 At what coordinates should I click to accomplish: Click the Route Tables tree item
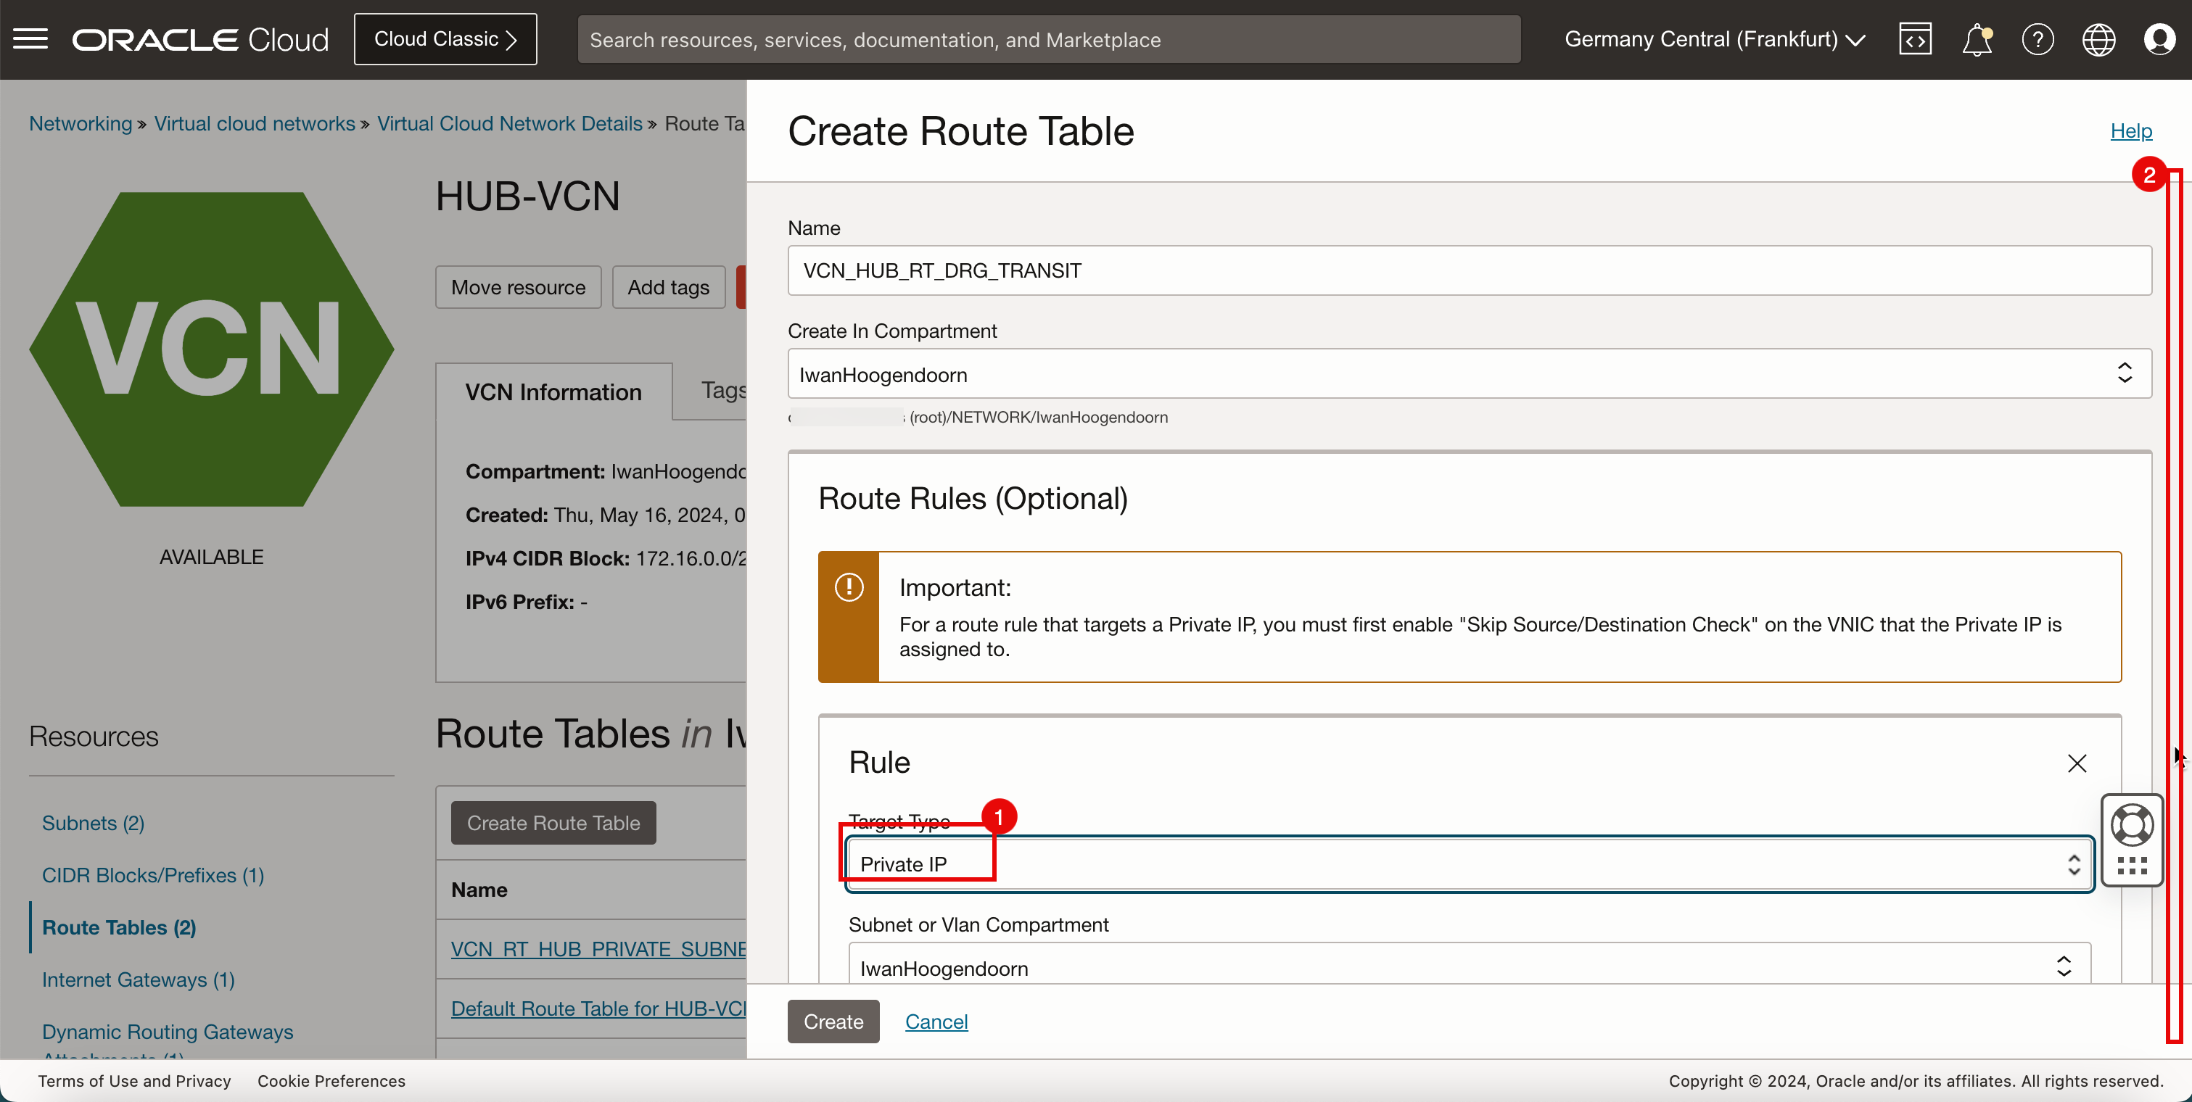click(120, 927)
